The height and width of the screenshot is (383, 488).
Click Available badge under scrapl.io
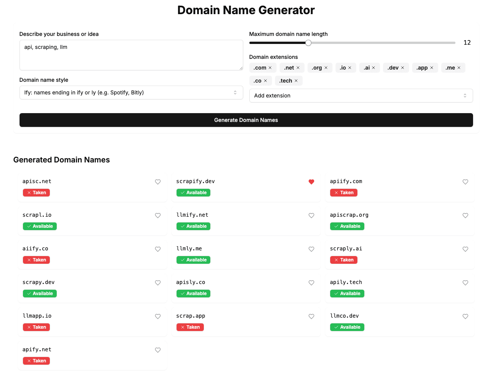click(x=40, y=226)
